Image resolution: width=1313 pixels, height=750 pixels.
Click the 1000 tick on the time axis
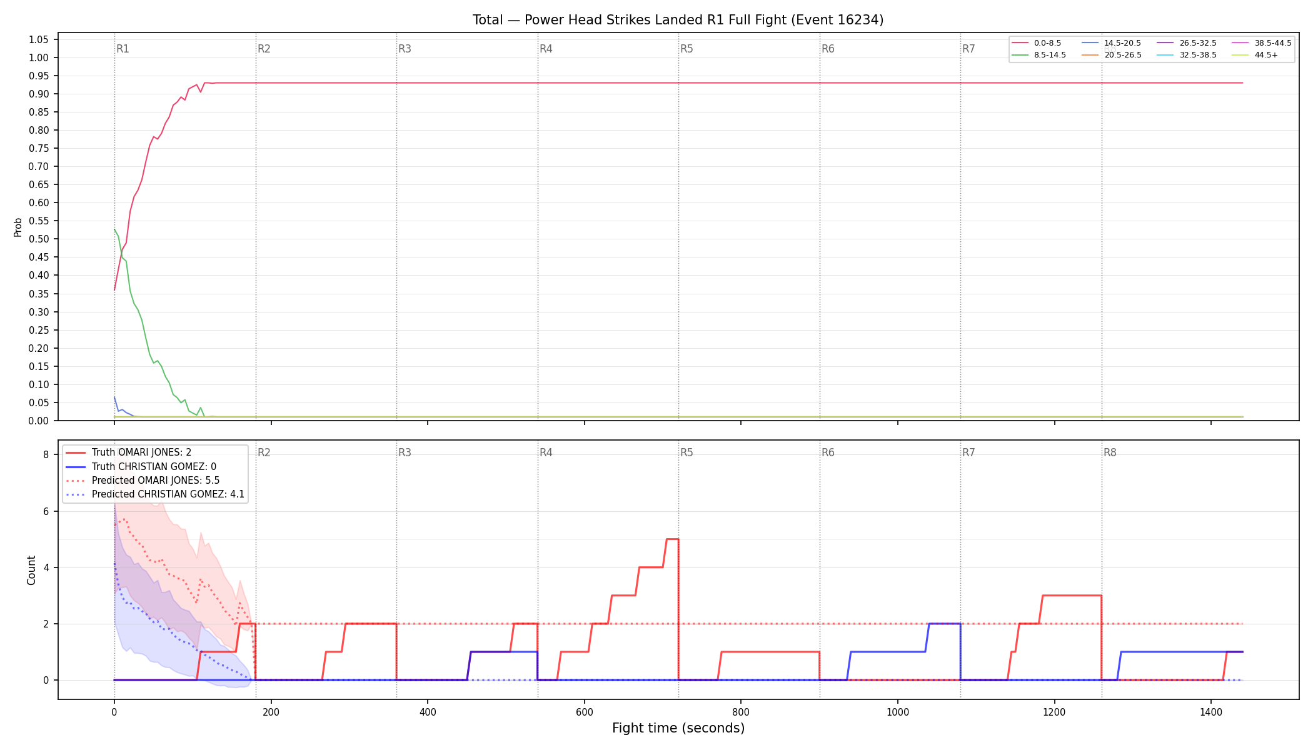click(x=898, y=711)
